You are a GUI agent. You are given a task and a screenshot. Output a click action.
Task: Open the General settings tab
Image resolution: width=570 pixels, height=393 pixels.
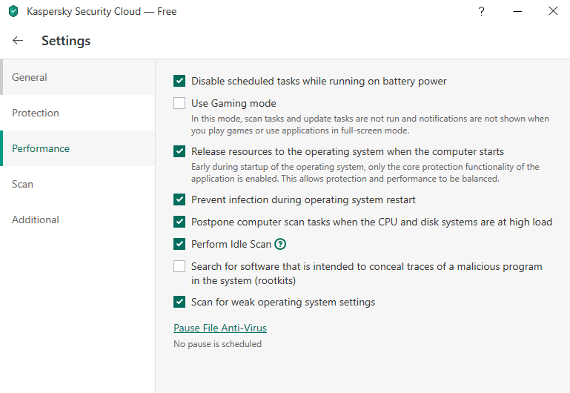[30, 77]
